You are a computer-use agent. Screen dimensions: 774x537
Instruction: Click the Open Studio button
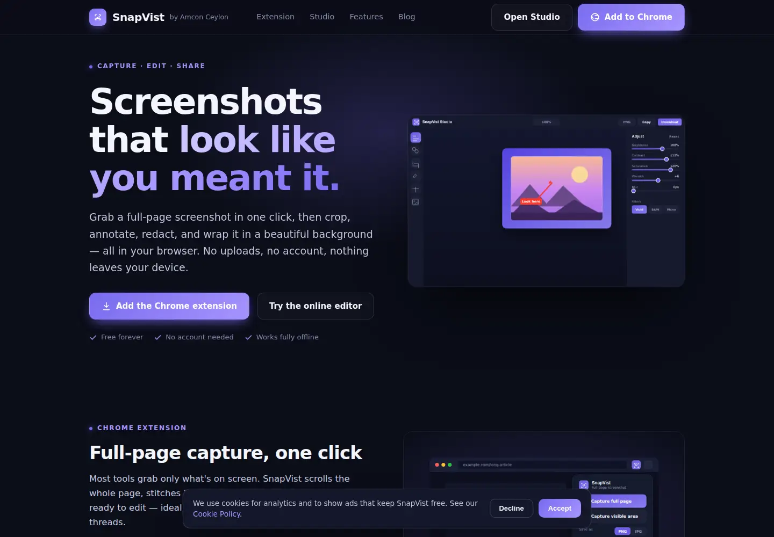pos(532,17)
